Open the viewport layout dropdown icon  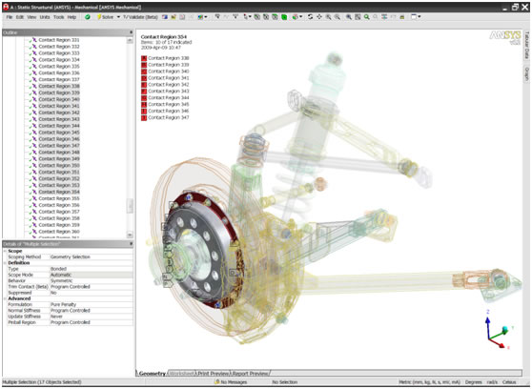tap(416, 16)
